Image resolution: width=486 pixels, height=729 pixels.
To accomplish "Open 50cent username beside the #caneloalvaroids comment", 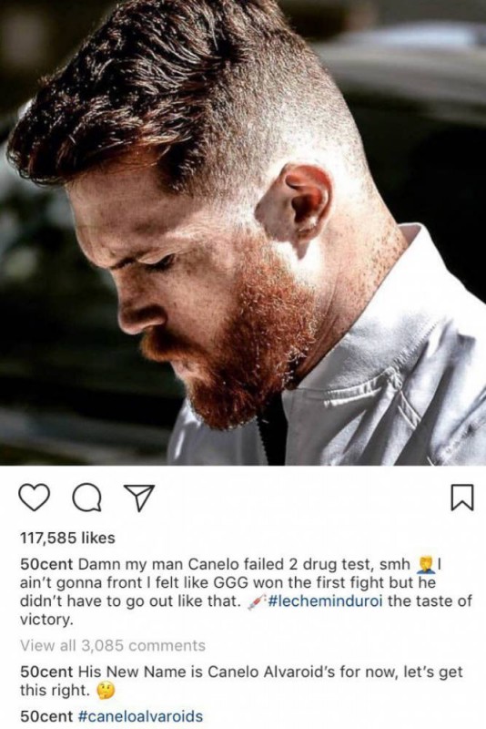I will point(46,716).
